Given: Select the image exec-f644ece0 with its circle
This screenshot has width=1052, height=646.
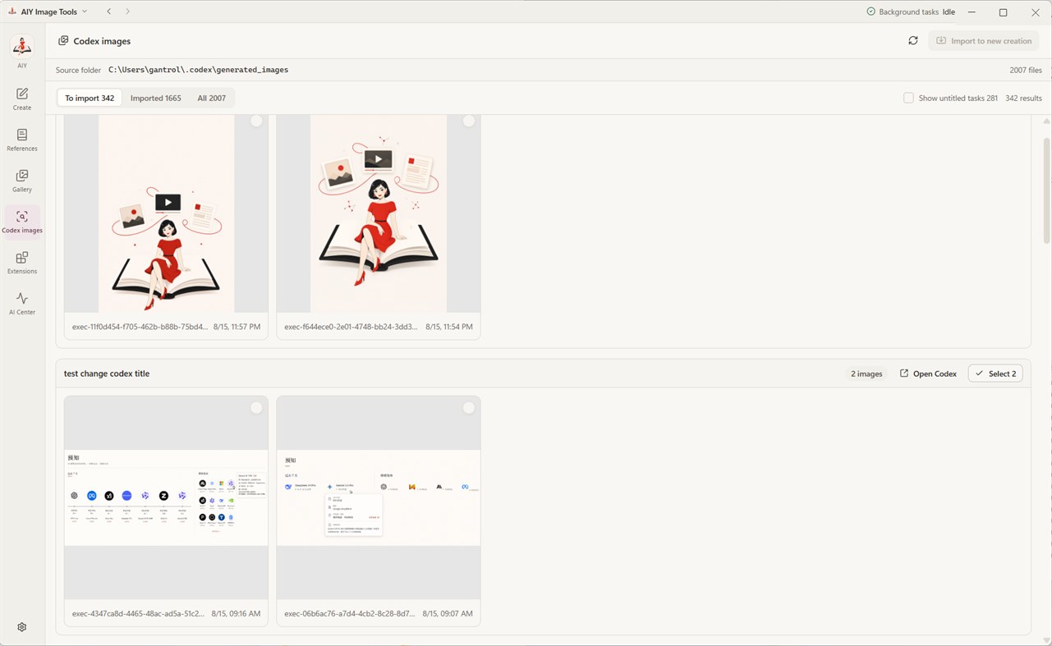Looking at the screenshot, I should point(469,121).
